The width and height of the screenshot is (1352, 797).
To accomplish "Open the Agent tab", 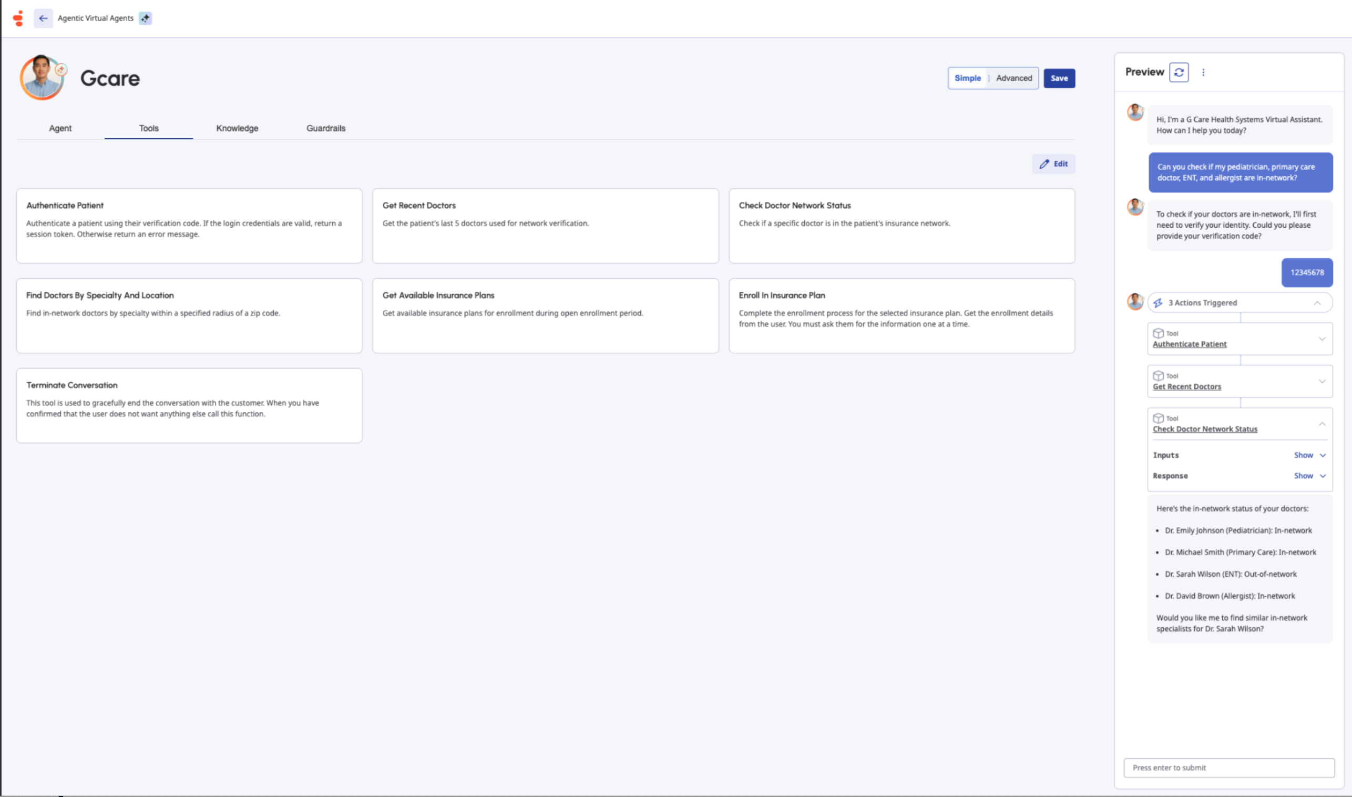I will (x=60, y=128).
